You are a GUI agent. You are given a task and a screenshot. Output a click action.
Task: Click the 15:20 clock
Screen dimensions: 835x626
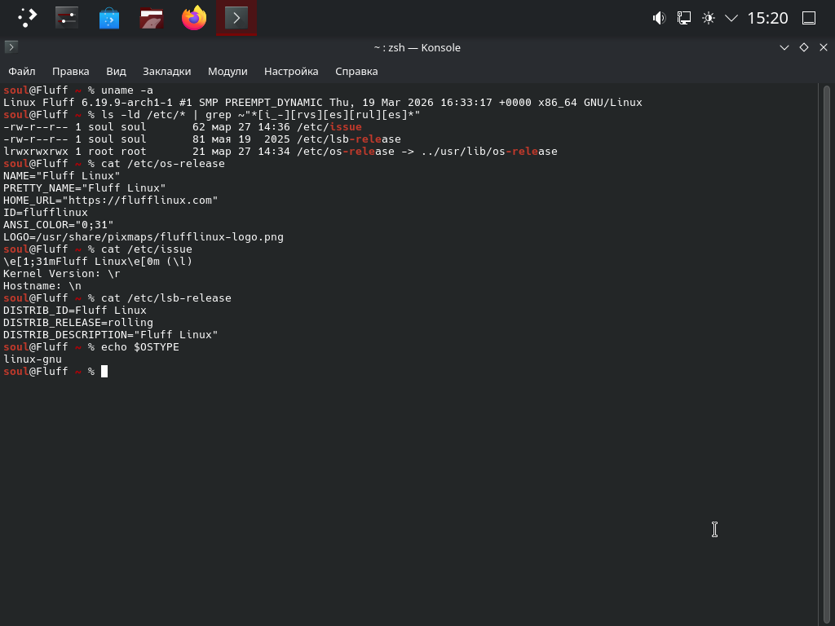(x=767, y=18)
